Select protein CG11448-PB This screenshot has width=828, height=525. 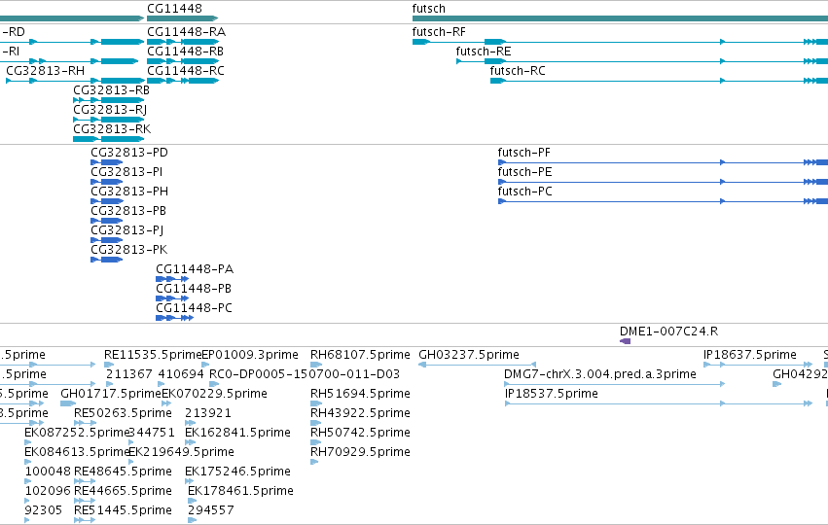(x=194, y=289)
